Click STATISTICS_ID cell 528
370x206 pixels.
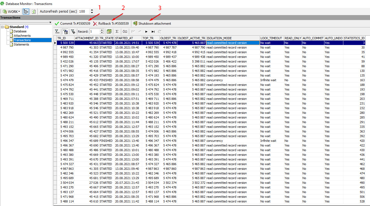pos(354,201)
